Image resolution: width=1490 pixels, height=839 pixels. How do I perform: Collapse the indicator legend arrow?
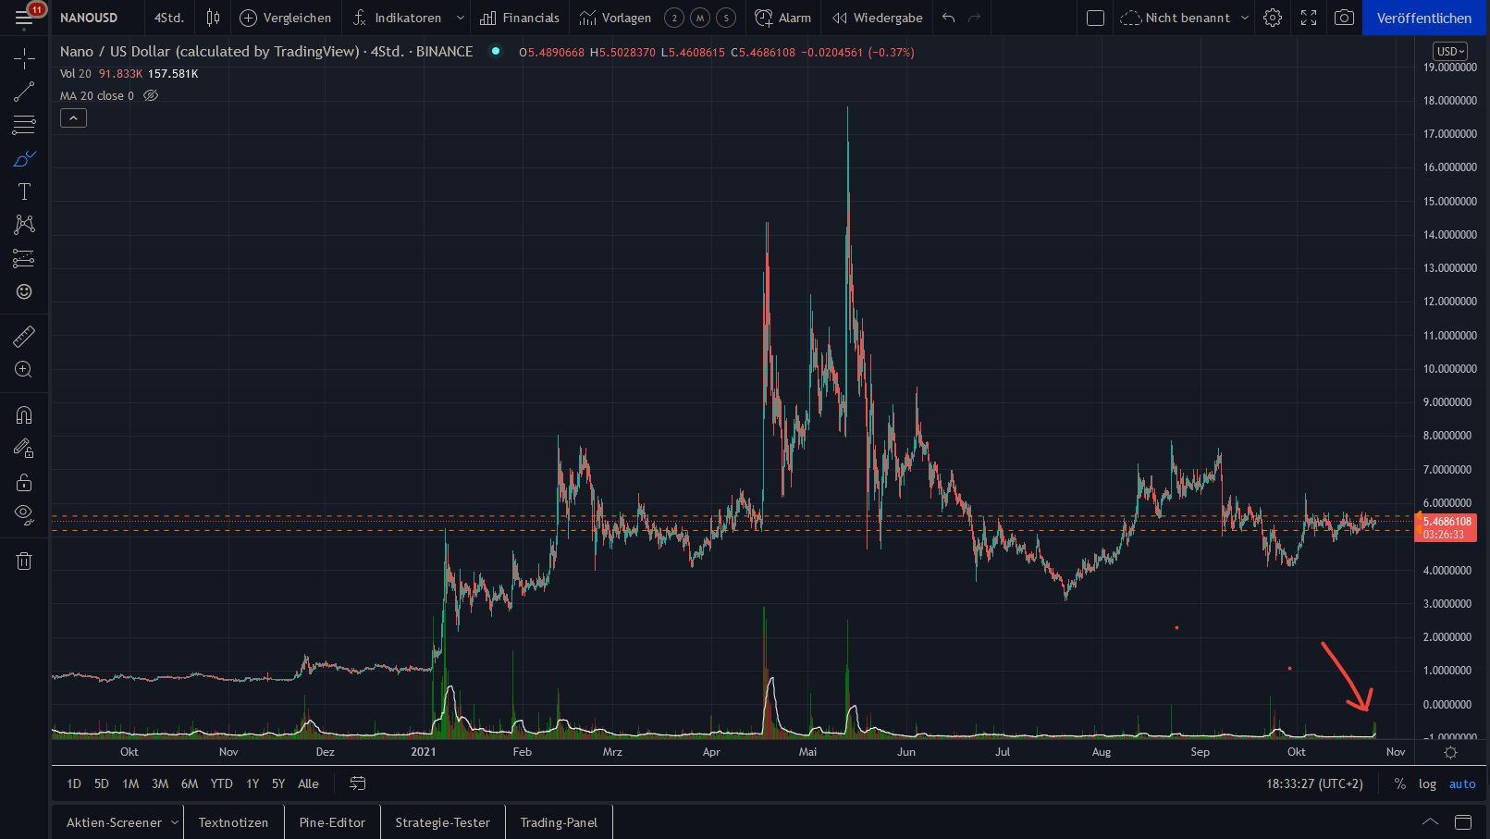pyautogui.click(x=73, y=117)
